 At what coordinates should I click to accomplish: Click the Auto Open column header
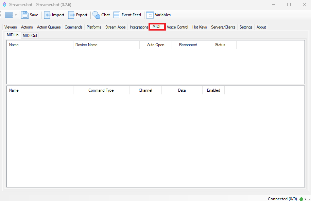(x=155, y=45)
